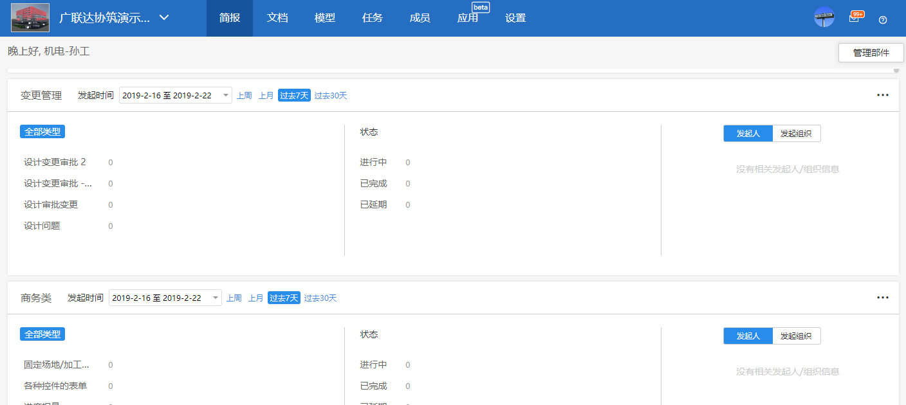This screenshot has height=405, width=906.
Task: Click the 上周 filter link in 变更管理
Action: tap(245, 94)
